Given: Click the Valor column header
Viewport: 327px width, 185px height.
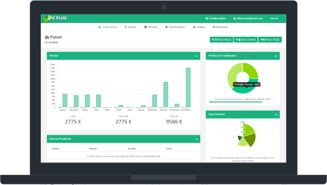Looking at the screenshot, I should pyautogui.click(x=169, y=149).
